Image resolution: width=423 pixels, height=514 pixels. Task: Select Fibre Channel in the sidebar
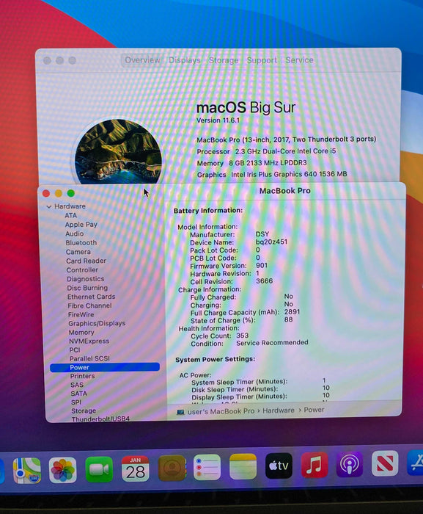[x=89, y=305]
